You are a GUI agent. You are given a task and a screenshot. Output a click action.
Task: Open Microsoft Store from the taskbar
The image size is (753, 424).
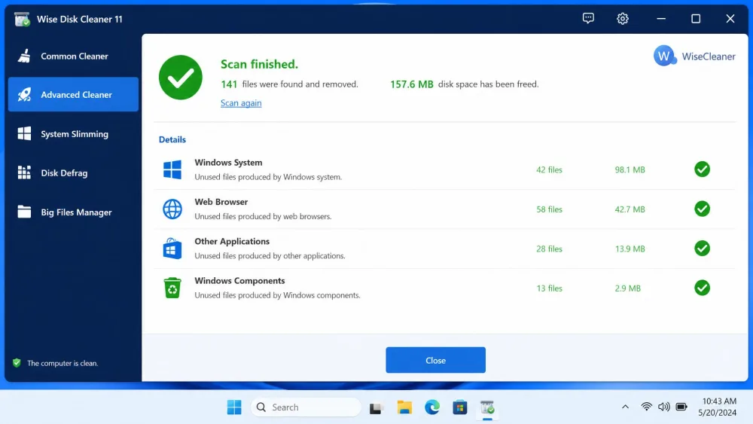(x=459, y=407)
